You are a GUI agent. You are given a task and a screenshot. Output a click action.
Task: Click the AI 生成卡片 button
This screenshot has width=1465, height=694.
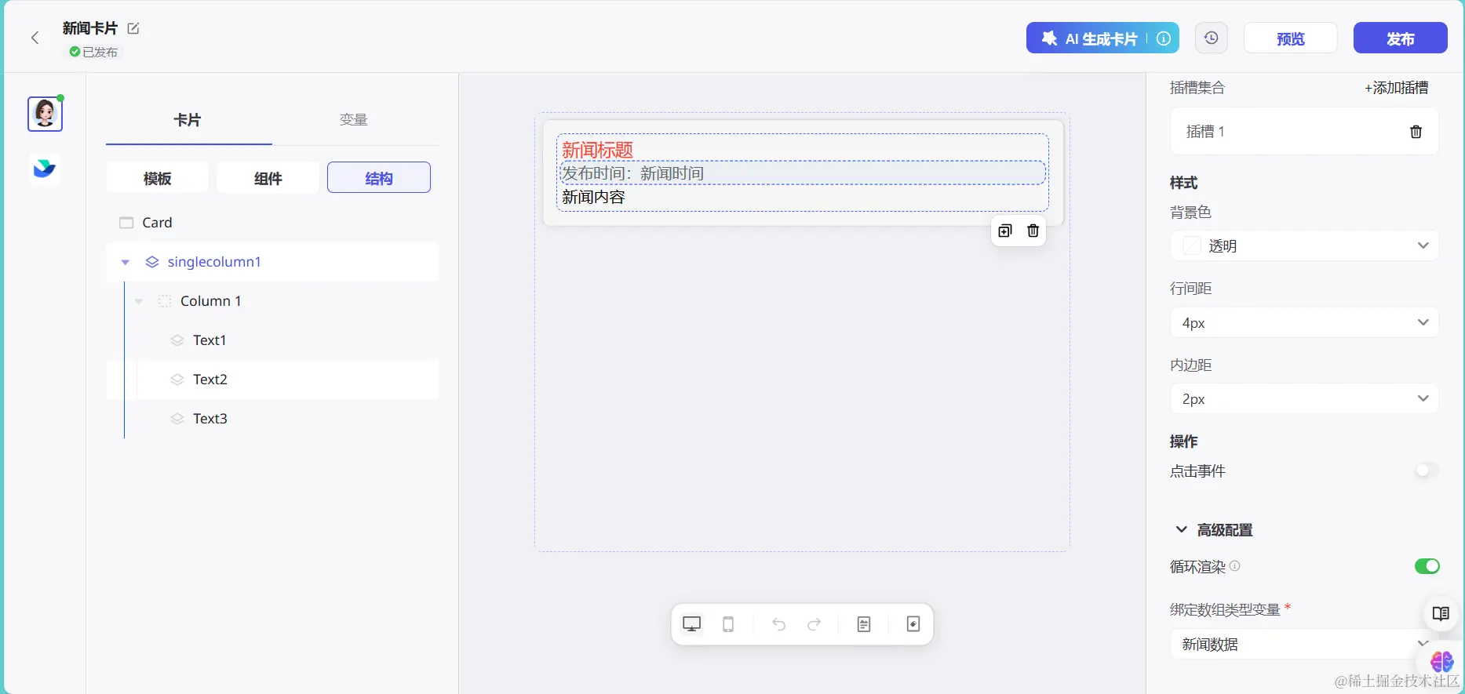tap(1102, 38)
